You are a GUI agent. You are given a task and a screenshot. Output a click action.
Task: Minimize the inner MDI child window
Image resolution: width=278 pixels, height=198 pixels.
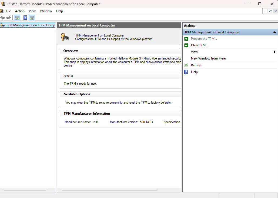point(265,11)
